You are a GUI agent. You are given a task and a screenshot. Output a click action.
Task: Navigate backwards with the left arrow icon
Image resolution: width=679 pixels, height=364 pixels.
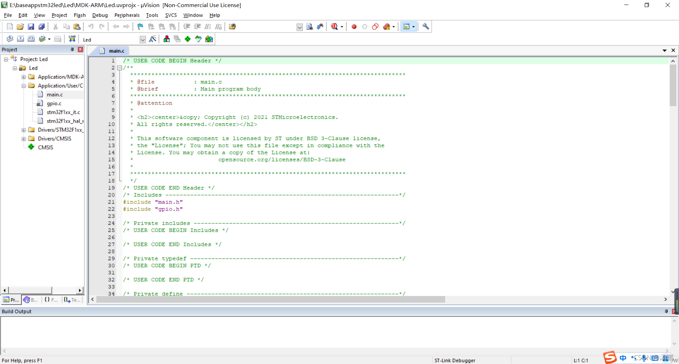[x=116, y=27]
